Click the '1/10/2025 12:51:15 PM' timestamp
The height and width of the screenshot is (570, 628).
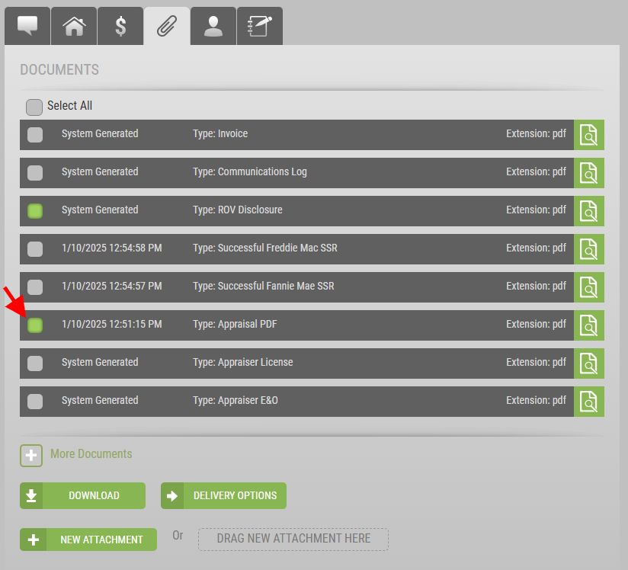click(x=112, y=324)
